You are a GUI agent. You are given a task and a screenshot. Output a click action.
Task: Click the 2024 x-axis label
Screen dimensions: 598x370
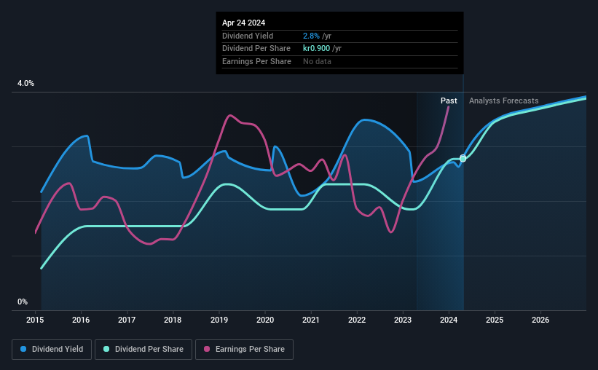(x=449, y=320)
